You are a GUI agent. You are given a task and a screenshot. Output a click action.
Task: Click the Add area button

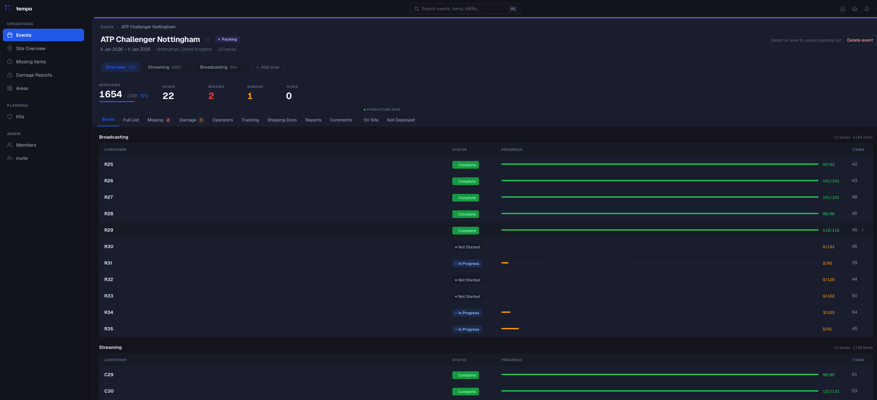pos(267,67)
